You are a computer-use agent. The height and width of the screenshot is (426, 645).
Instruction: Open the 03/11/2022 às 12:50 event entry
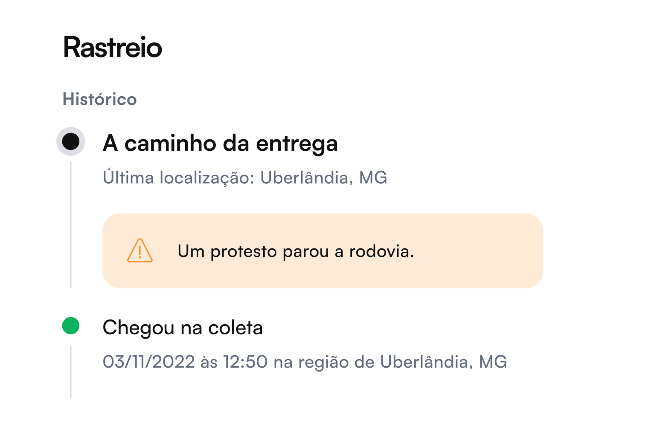(305, 361)
